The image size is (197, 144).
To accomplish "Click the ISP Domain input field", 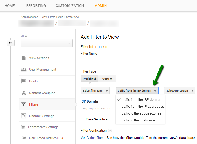I will [x=98, y=108].
